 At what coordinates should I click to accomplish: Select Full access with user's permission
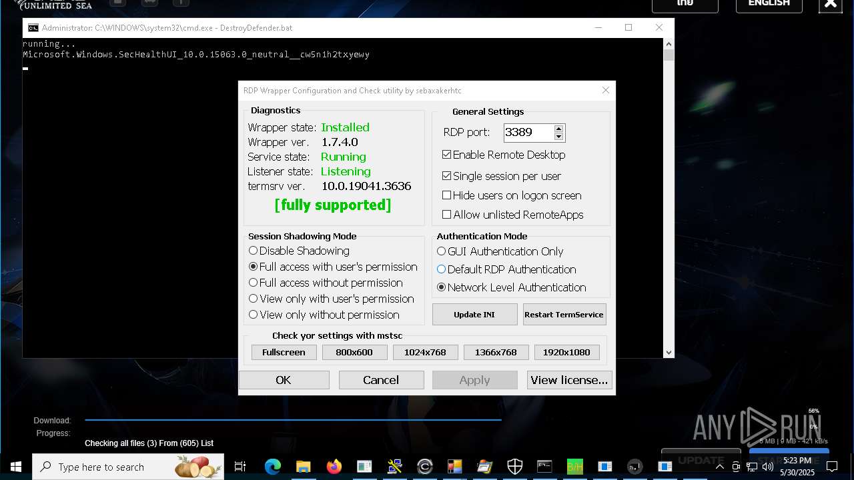pos(253,267)
